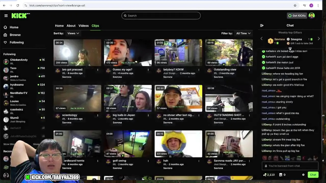Viewport: 326px width, 183px height.
Task: Open SlumG's channel in Following list
Action: click(x=24, y=119)
